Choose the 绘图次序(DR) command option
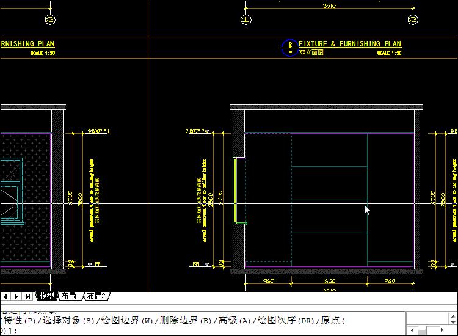This screenshot has height=336, width=458. point(286,320)
